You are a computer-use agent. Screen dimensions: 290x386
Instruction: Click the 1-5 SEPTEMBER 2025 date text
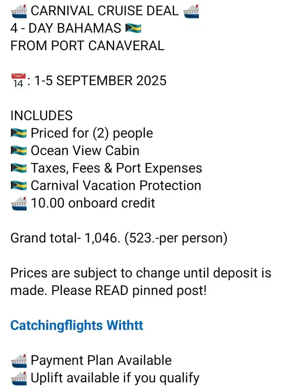100,81
